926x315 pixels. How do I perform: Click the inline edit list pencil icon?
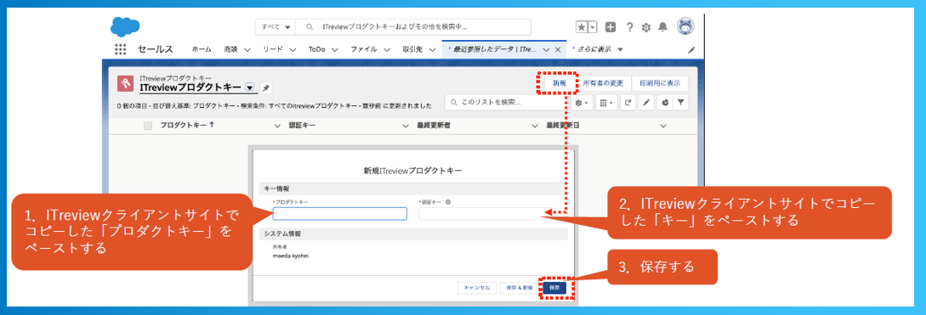(x=646, y=103)
